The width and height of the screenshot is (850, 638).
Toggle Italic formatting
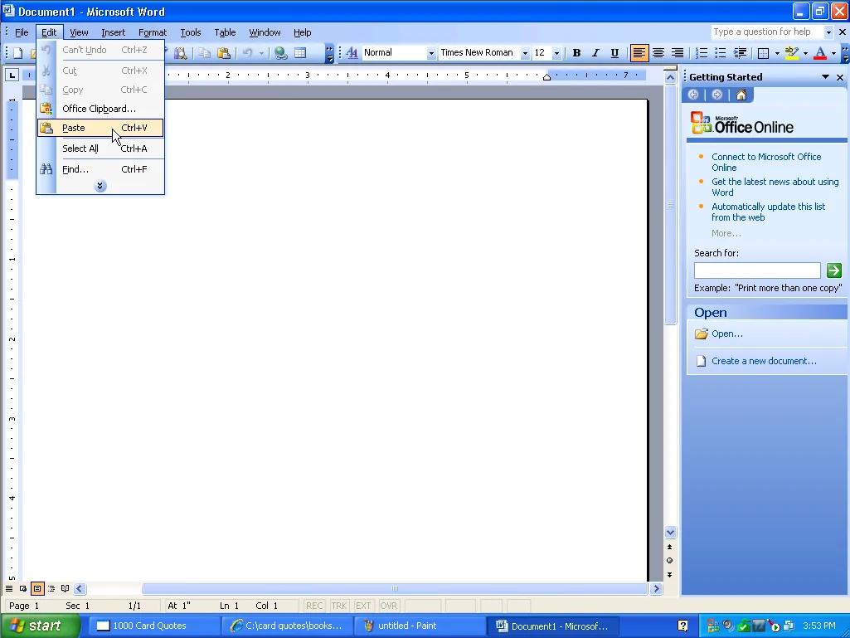(x=595, y=52)
